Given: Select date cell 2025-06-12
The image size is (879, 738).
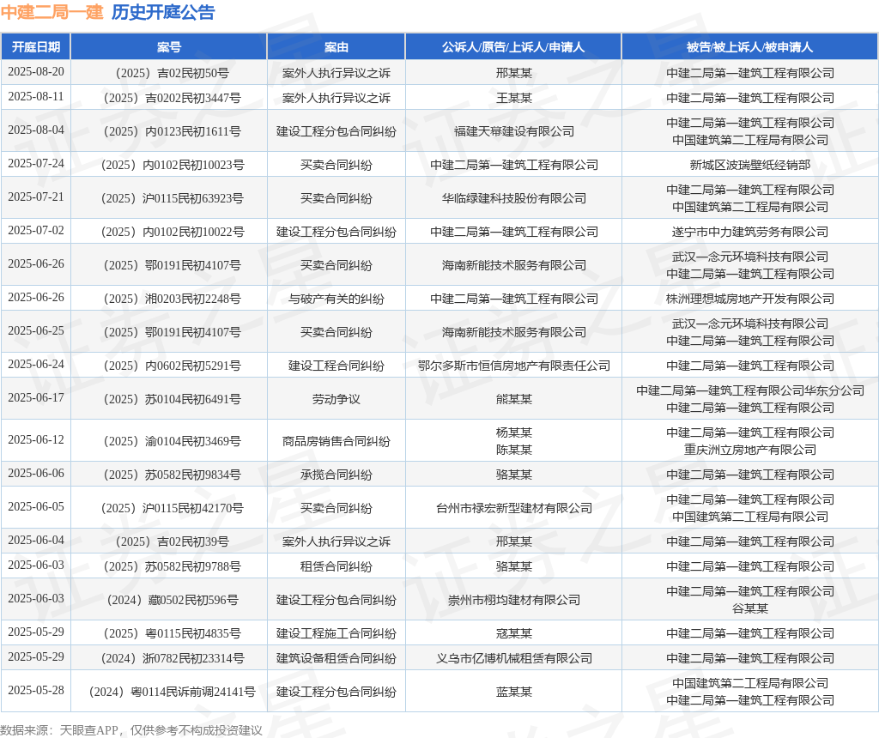Looking at the screenshot, I should click(36, 440).
